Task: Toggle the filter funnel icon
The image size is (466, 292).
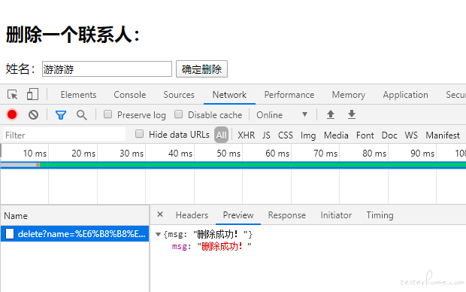Action: click(x=61, y=115)
